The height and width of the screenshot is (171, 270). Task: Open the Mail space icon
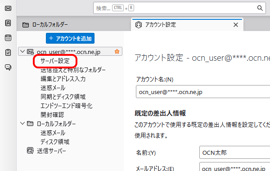(8, 8)
